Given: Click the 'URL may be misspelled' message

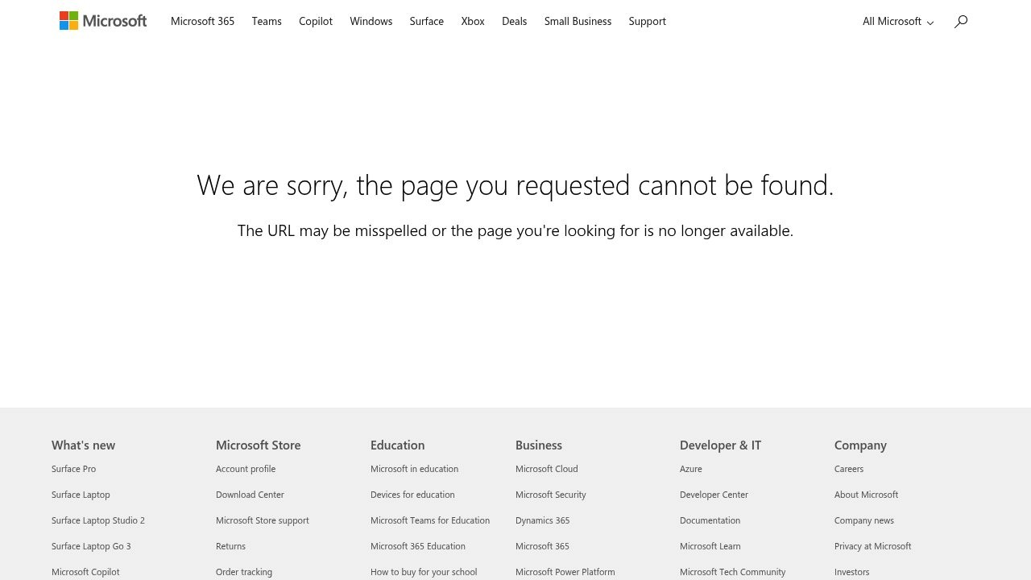Looking at the screenshot, I should [515, 231].
